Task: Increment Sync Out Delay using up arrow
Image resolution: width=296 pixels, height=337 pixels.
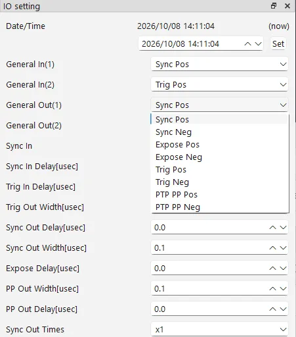Action: pos(272,228)
